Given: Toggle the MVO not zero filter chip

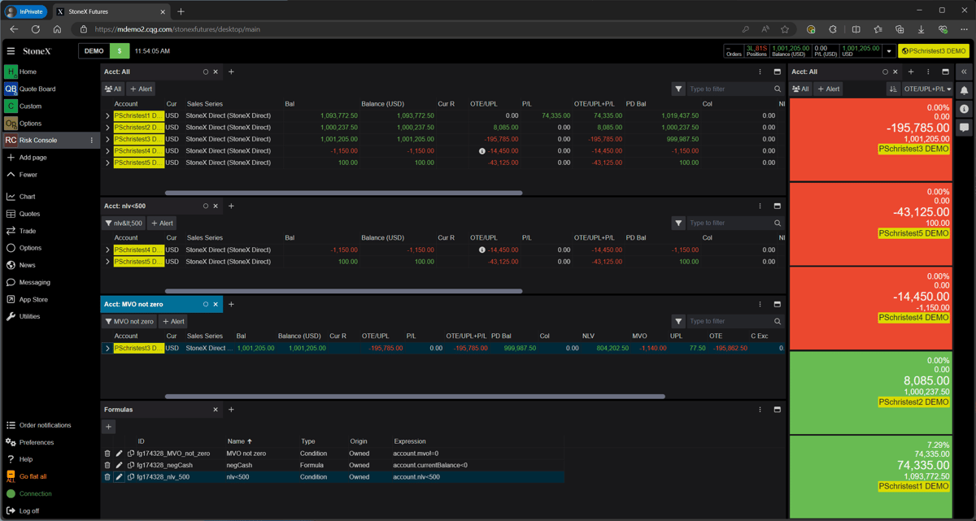Looking at the screenshot, I should pos(129,321).
